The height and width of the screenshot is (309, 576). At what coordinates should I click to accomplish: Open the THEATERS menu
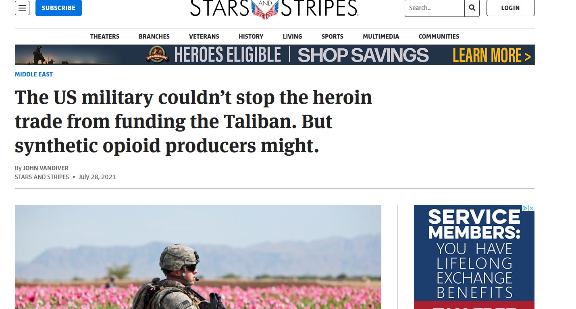tap(105, 36)
